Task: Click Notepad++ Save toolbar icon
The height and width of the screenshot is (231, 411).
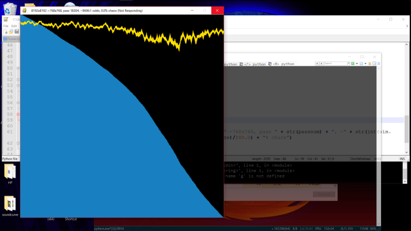Action: (x=16, y=32)
